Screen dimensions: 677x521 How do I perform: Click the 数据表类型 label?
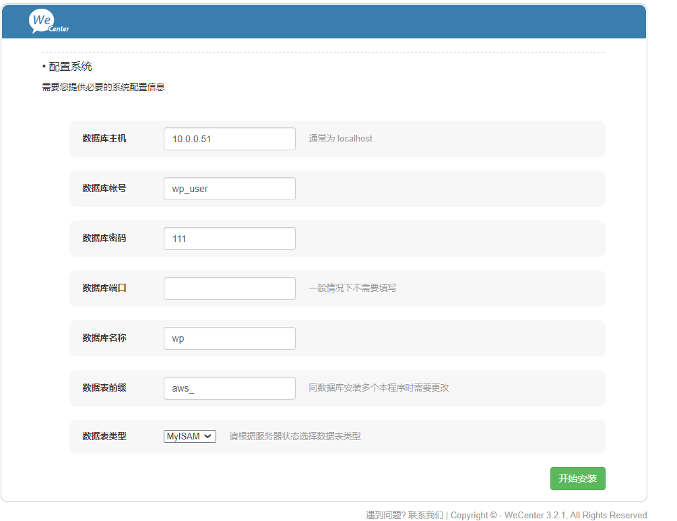point(104,436)
